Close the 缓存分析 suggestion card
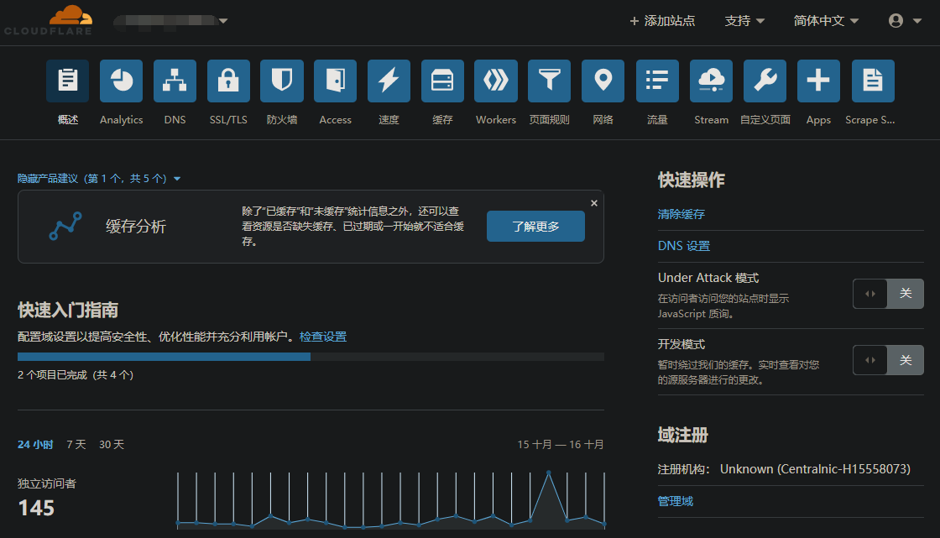940x538 pixels. pyautogui.click(x=593, y=203)
